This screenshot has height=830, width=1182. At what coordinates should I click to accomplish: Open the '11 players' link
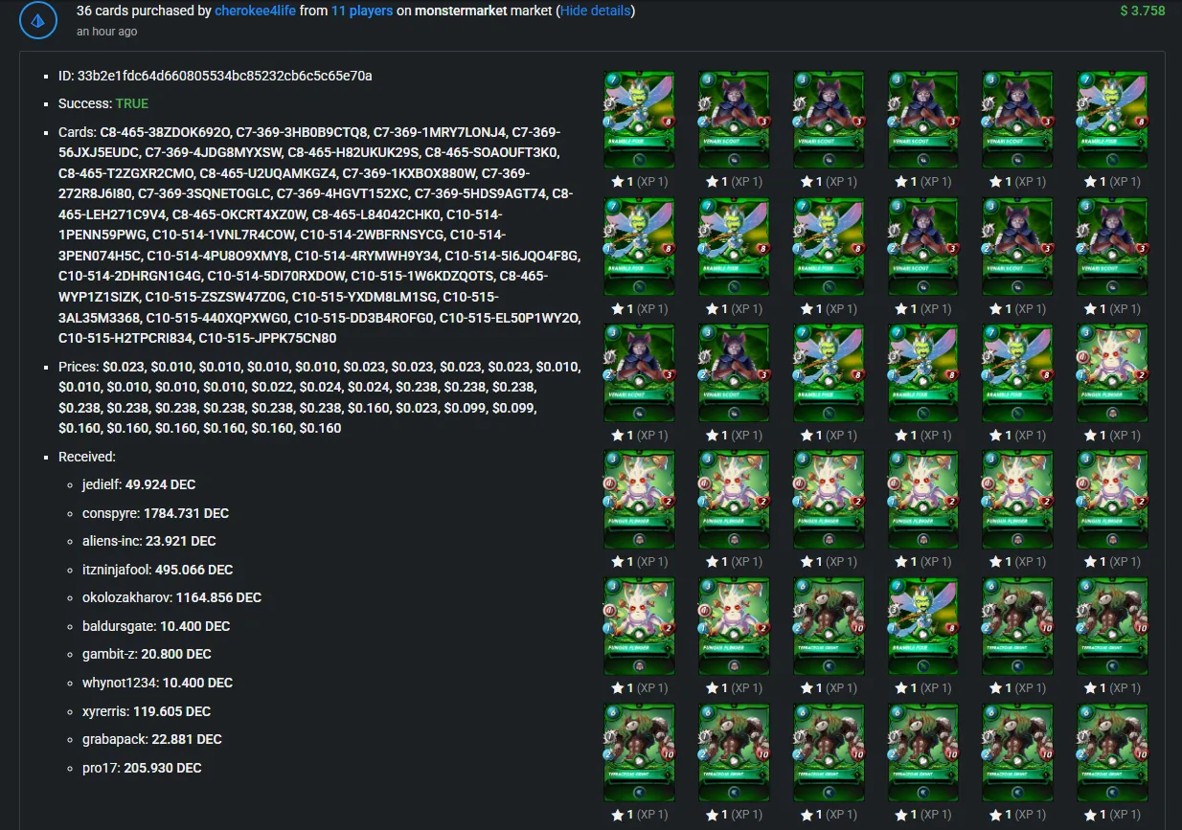363,11
